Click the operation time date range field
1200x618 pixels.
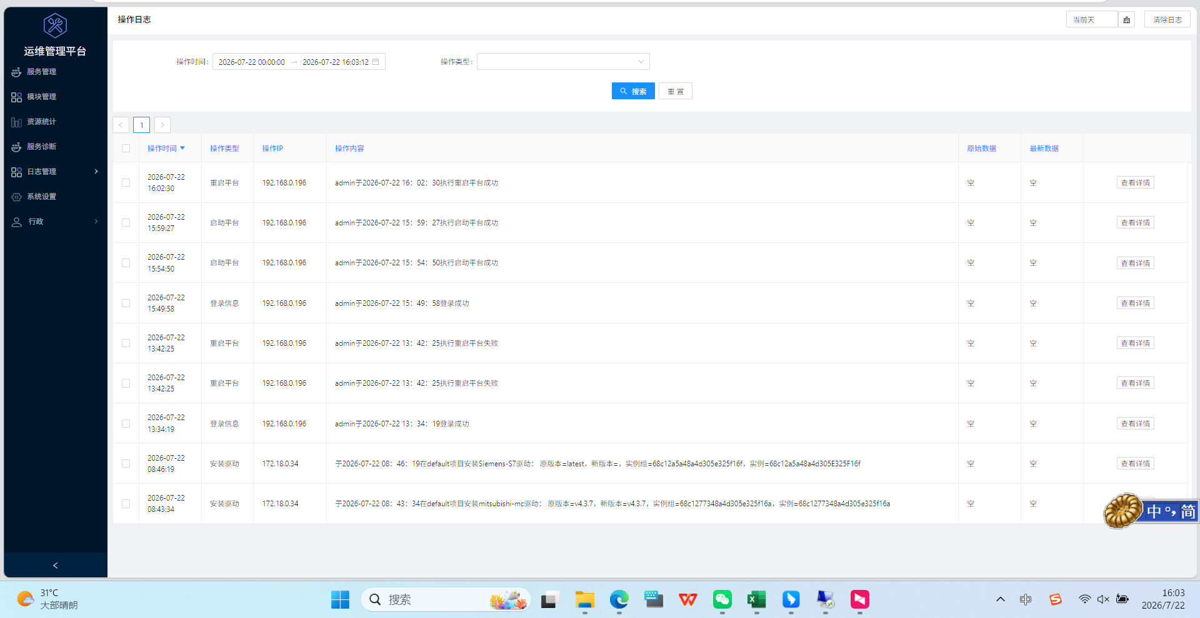tap(299, 62)
